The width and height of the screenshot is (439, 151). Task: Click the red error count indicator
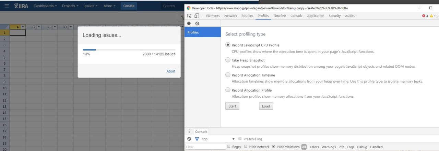(x=425, y=16)
